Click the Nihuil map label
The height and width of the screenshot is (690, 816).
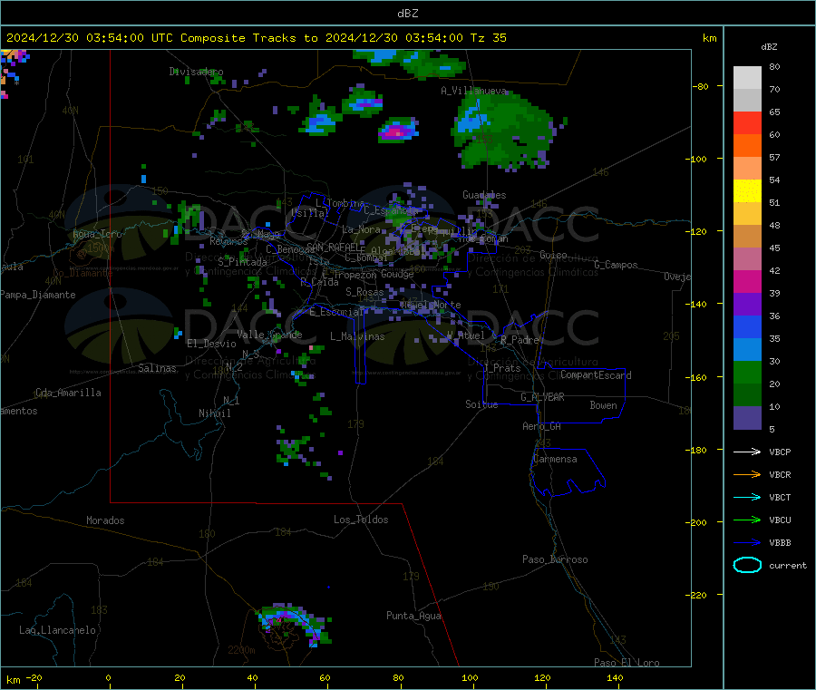tap(214, 413)
